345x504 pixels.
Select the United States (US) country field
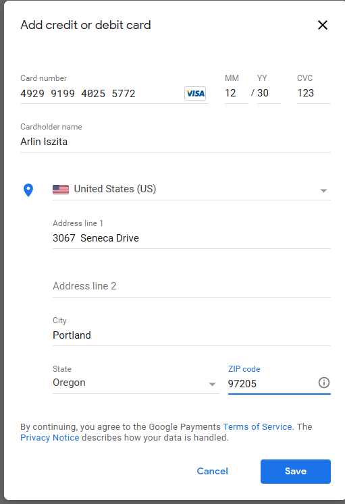(x=192, y=189)
